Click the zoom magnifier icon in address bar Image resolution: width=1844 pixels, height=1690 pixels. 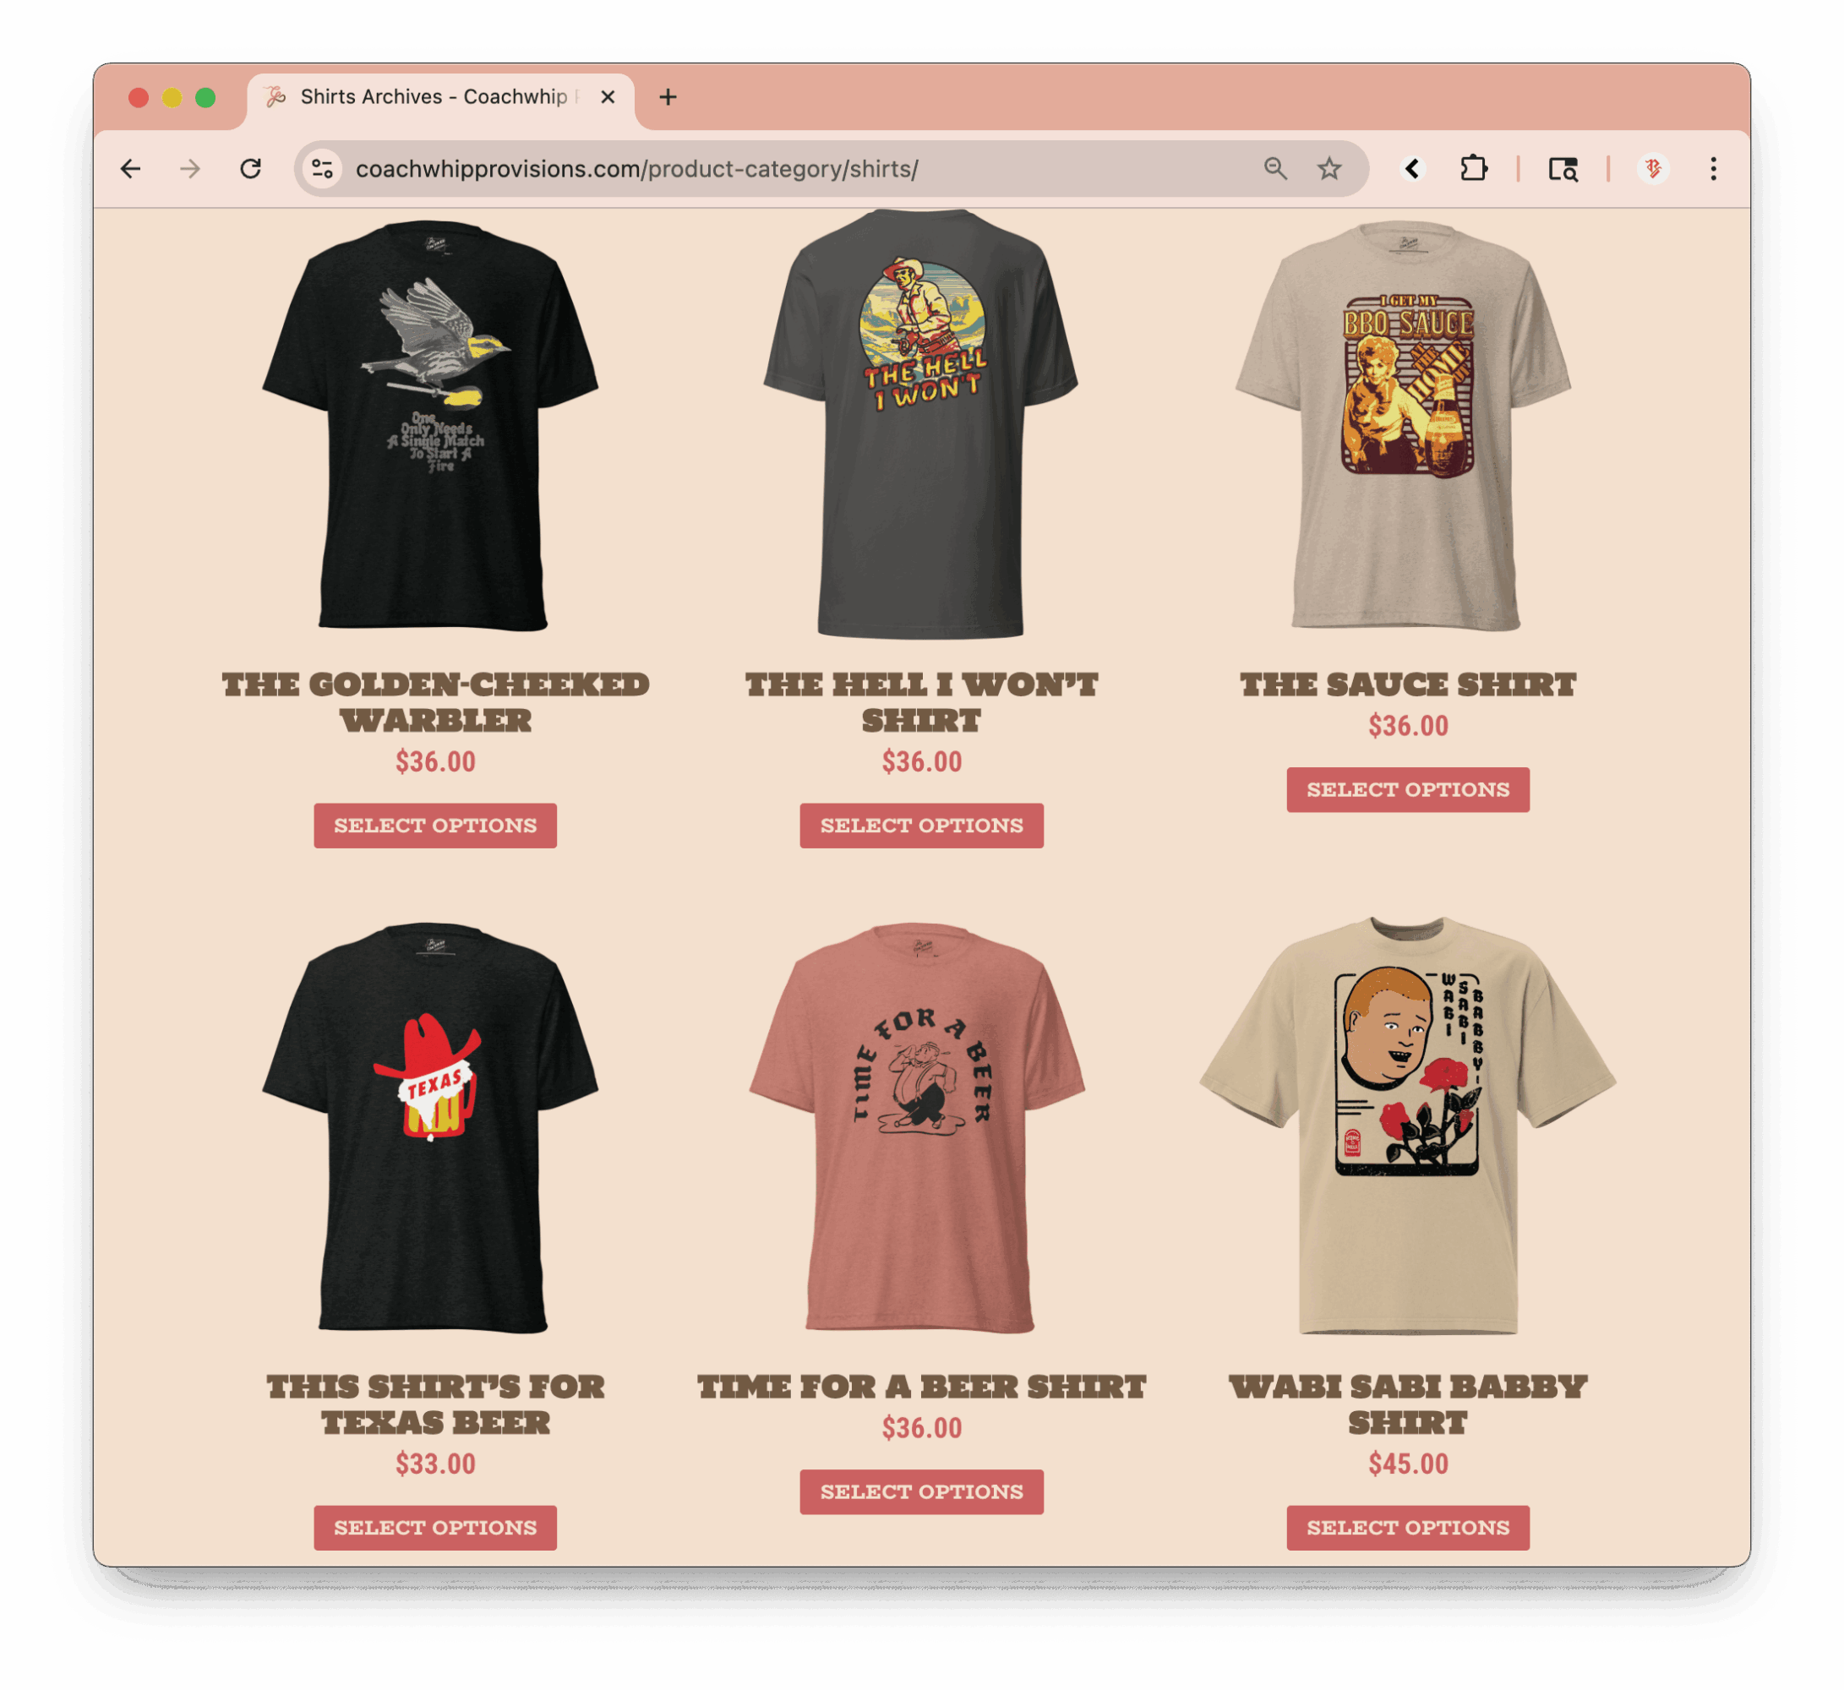(x=1275, y=169)
